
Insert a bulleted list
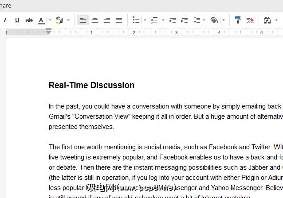pos(136,20)
